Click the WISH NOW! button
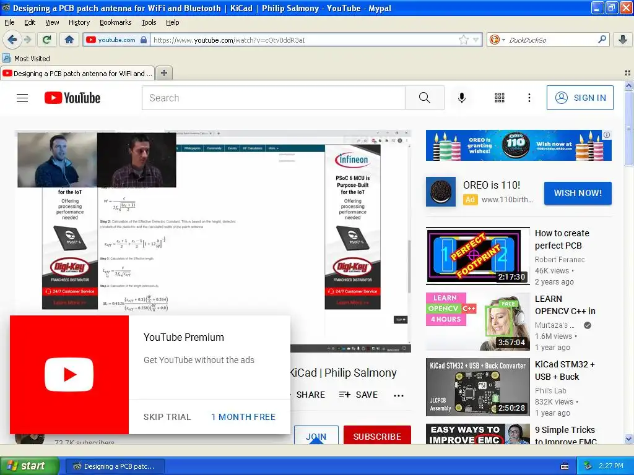This screenshot has width=634, height=475. coord(578,193)
